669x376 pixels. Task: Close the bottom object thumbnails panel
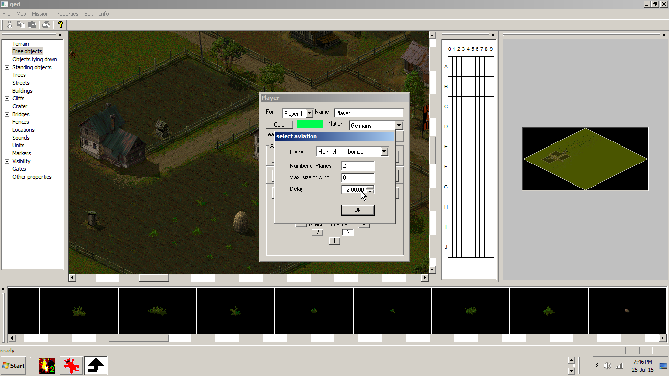click(x=3, y=289)
